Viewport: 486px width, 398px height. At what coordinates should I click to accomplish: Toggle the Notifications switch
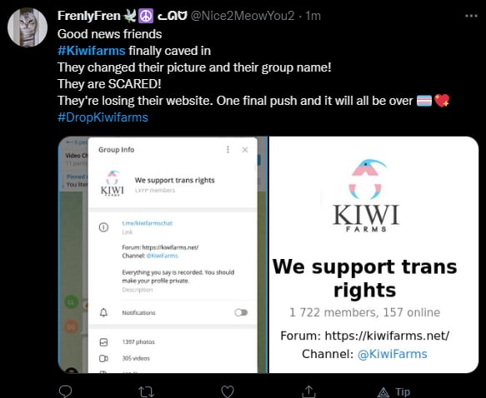[x=241, y=312]
